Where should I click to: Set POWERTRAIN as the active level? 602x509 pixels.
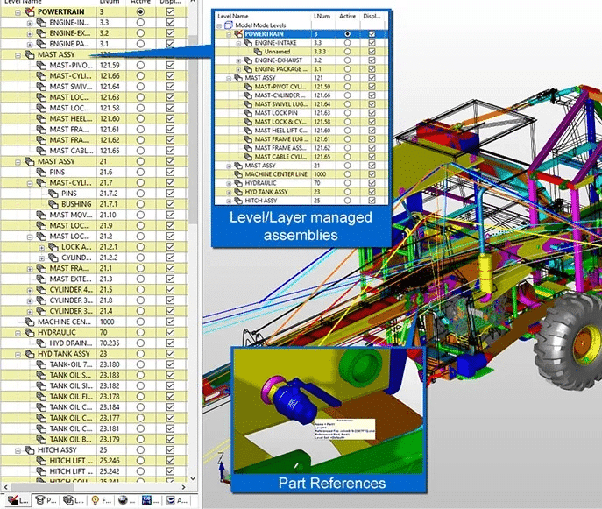pos(140,13)
